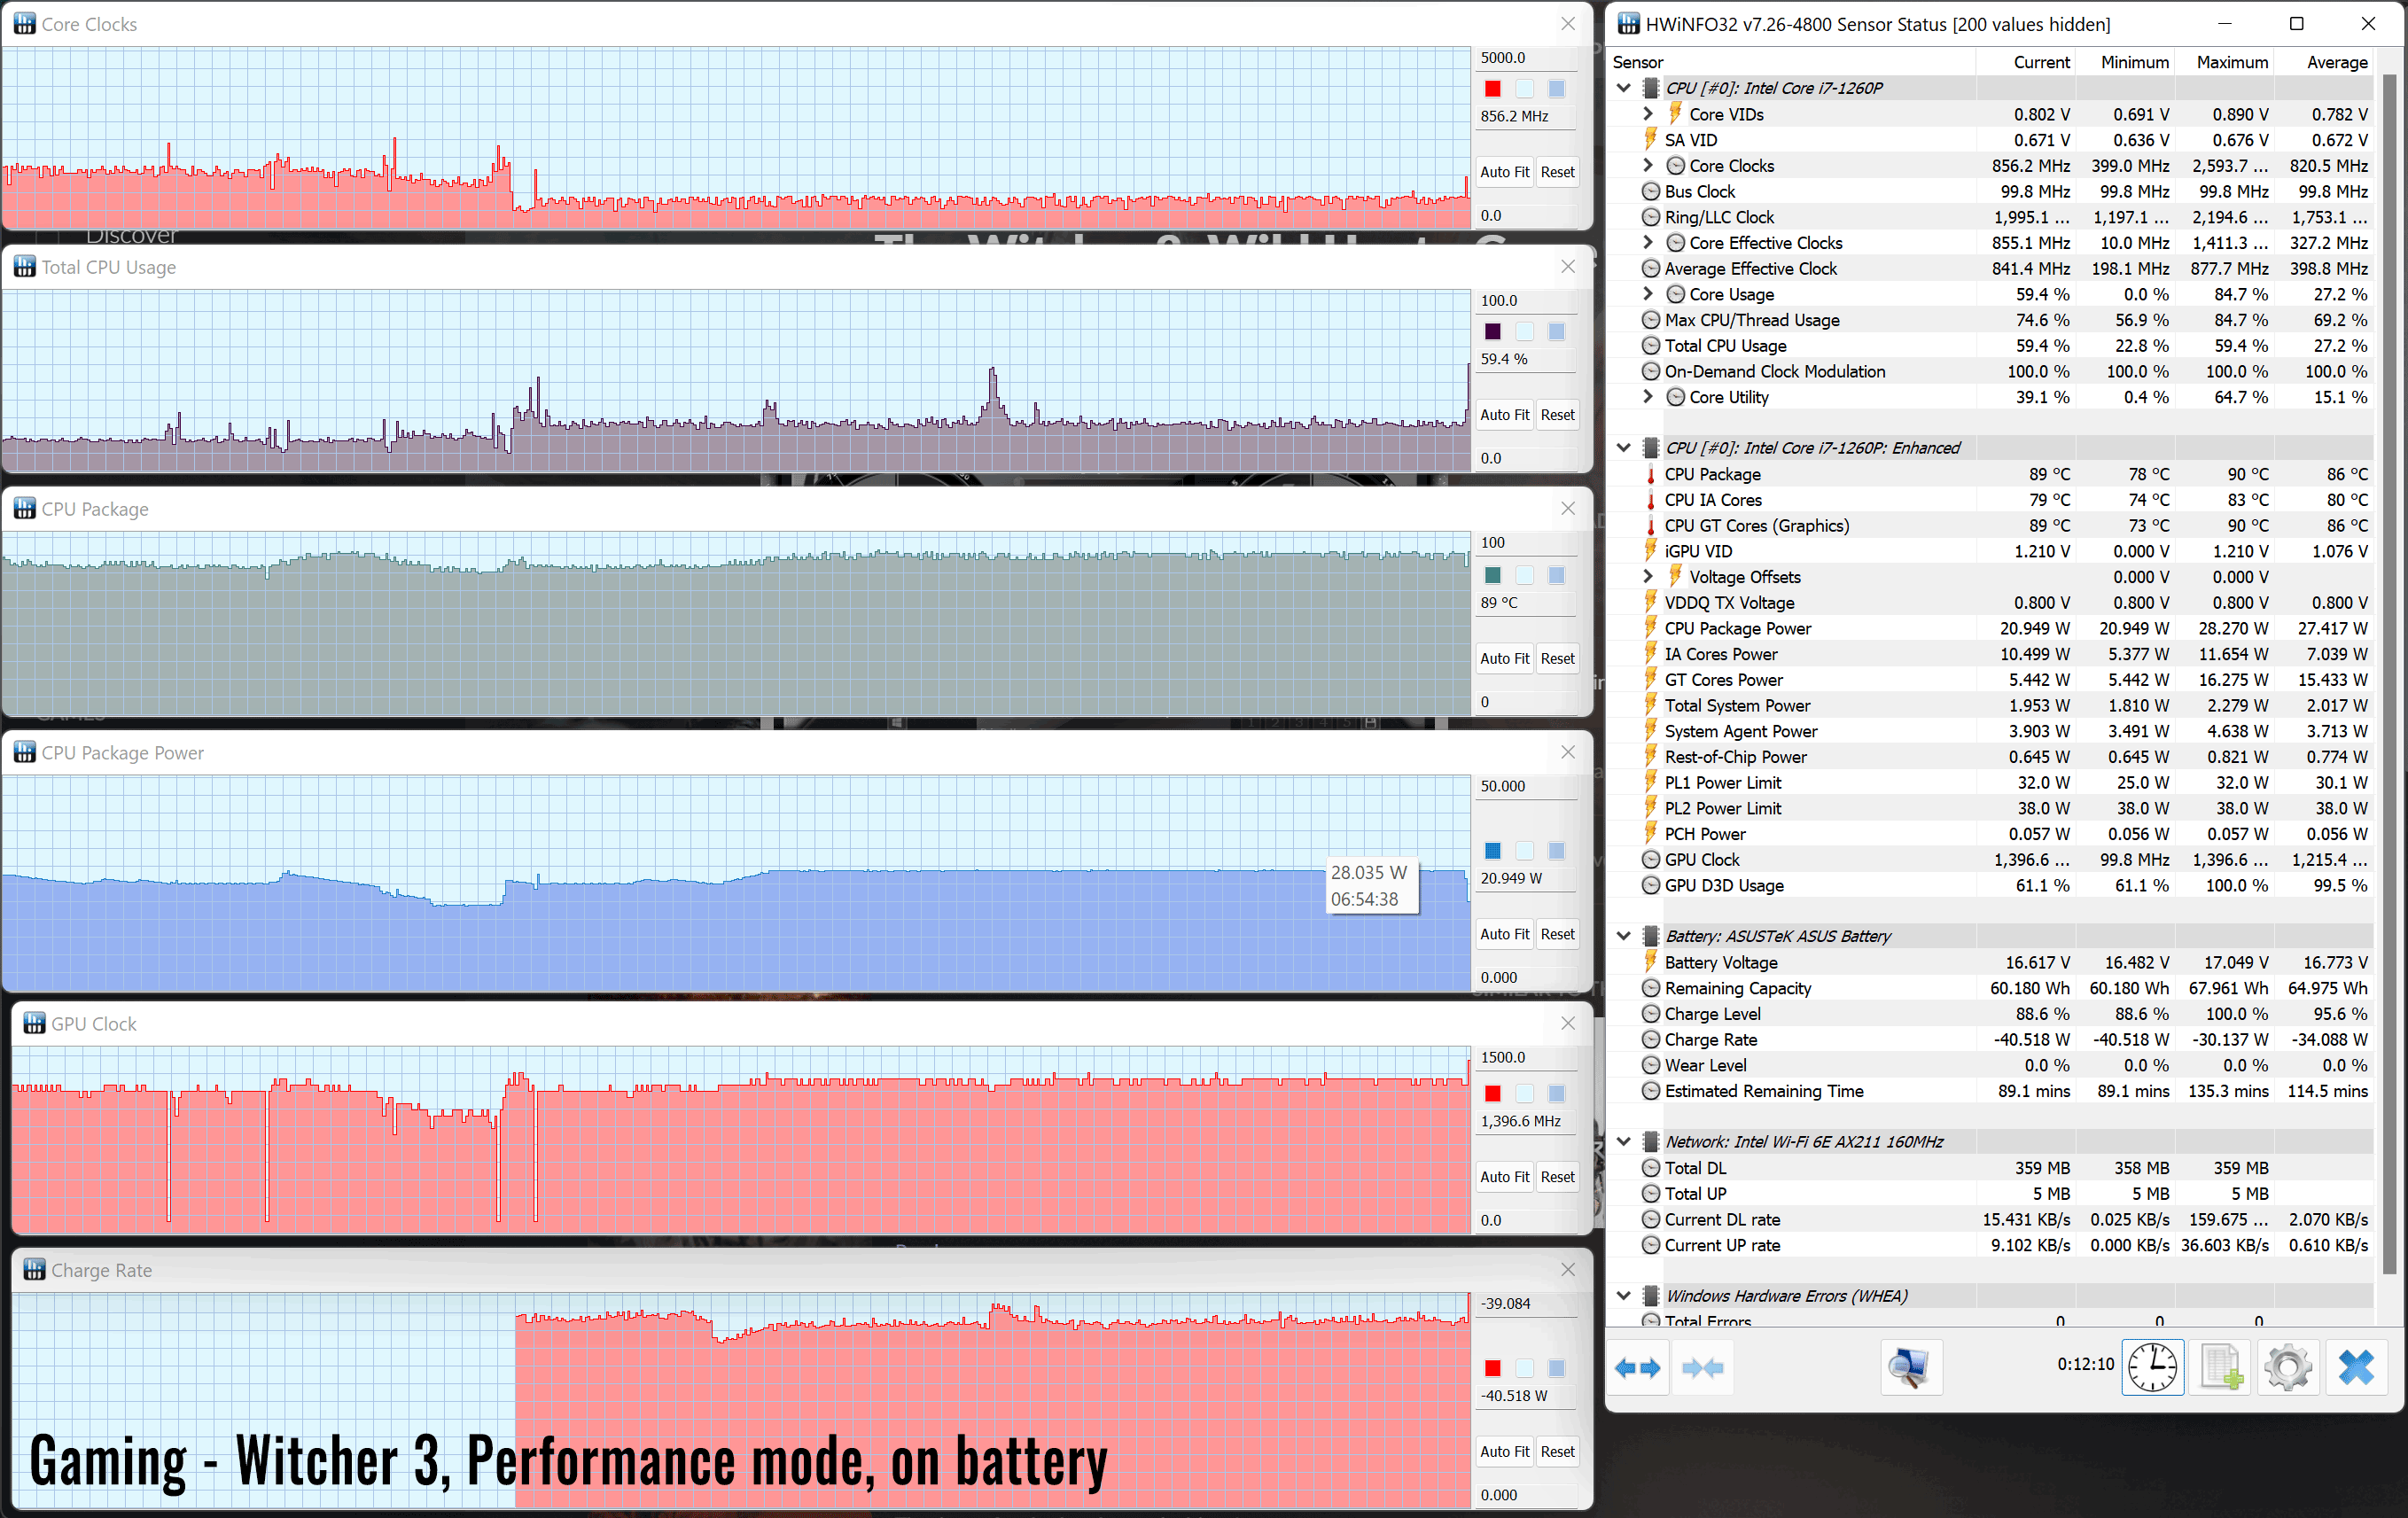
Task: Collapse the Network: Intel Wi-Fi 6E group
Action: pos(1624,1141)
